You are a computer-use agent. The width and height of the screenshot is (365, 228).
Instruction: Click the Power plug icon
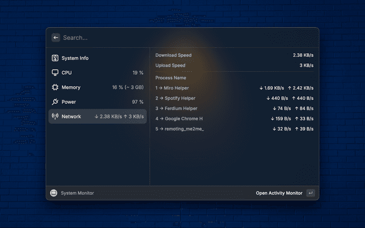click(x=55, y=102)
